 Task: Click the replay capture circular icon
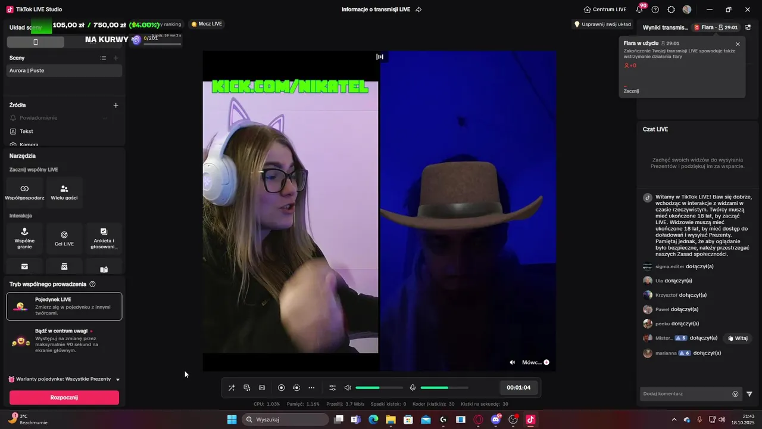click(x=296, y=388)
